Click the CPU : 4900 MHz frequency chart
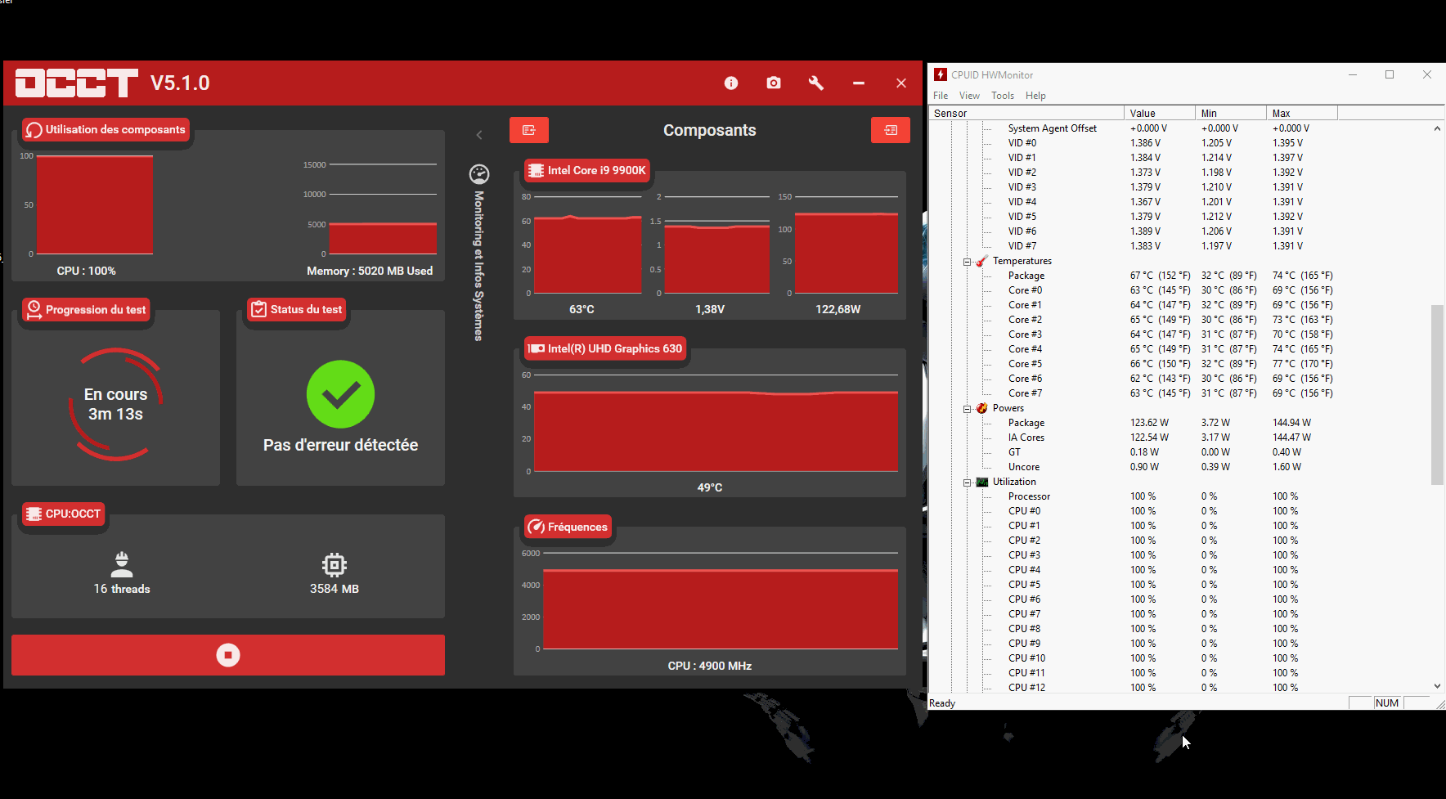The width and height of the screenshot is (1446, 799). pos(721,601)
